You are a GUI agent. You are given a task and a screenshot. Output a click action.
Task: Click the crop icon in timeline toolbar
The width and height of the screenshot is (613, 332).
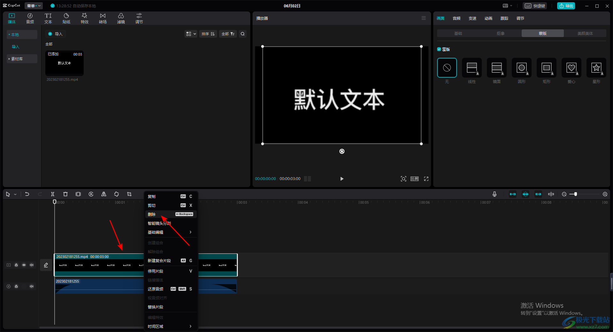pos(129,194)
